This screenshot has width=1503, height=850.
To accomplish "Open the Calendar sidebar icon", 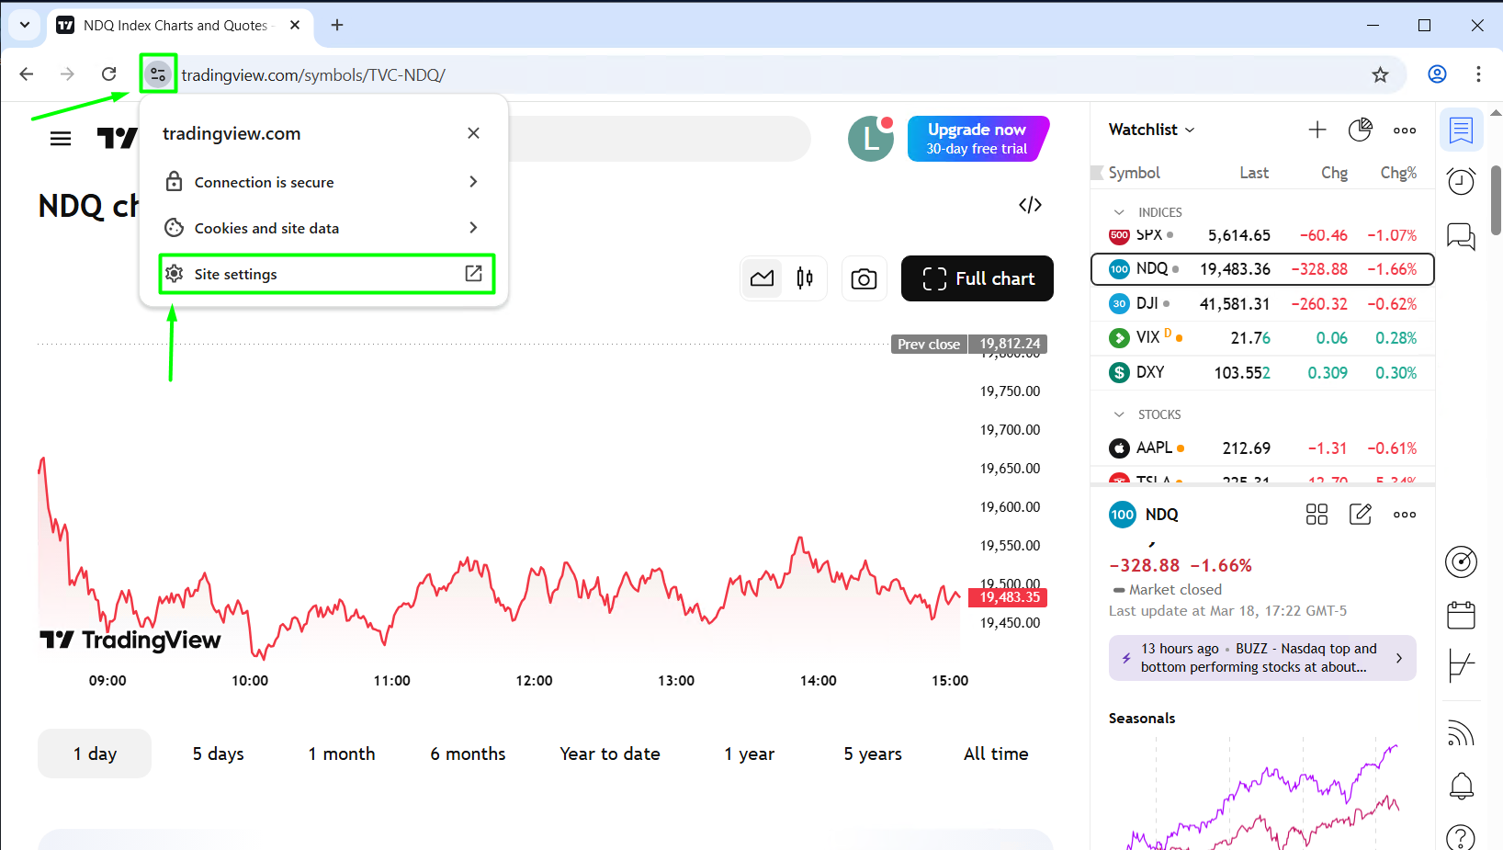I will [x=1461, y=615].
